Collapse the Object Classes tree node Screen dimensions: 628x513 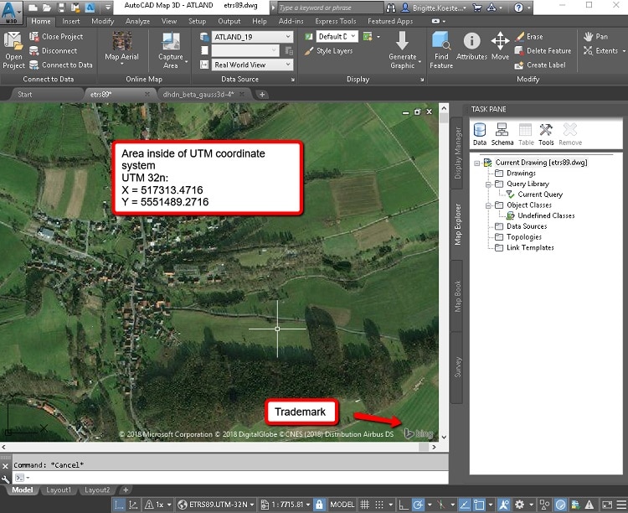(x=488, y=205)
